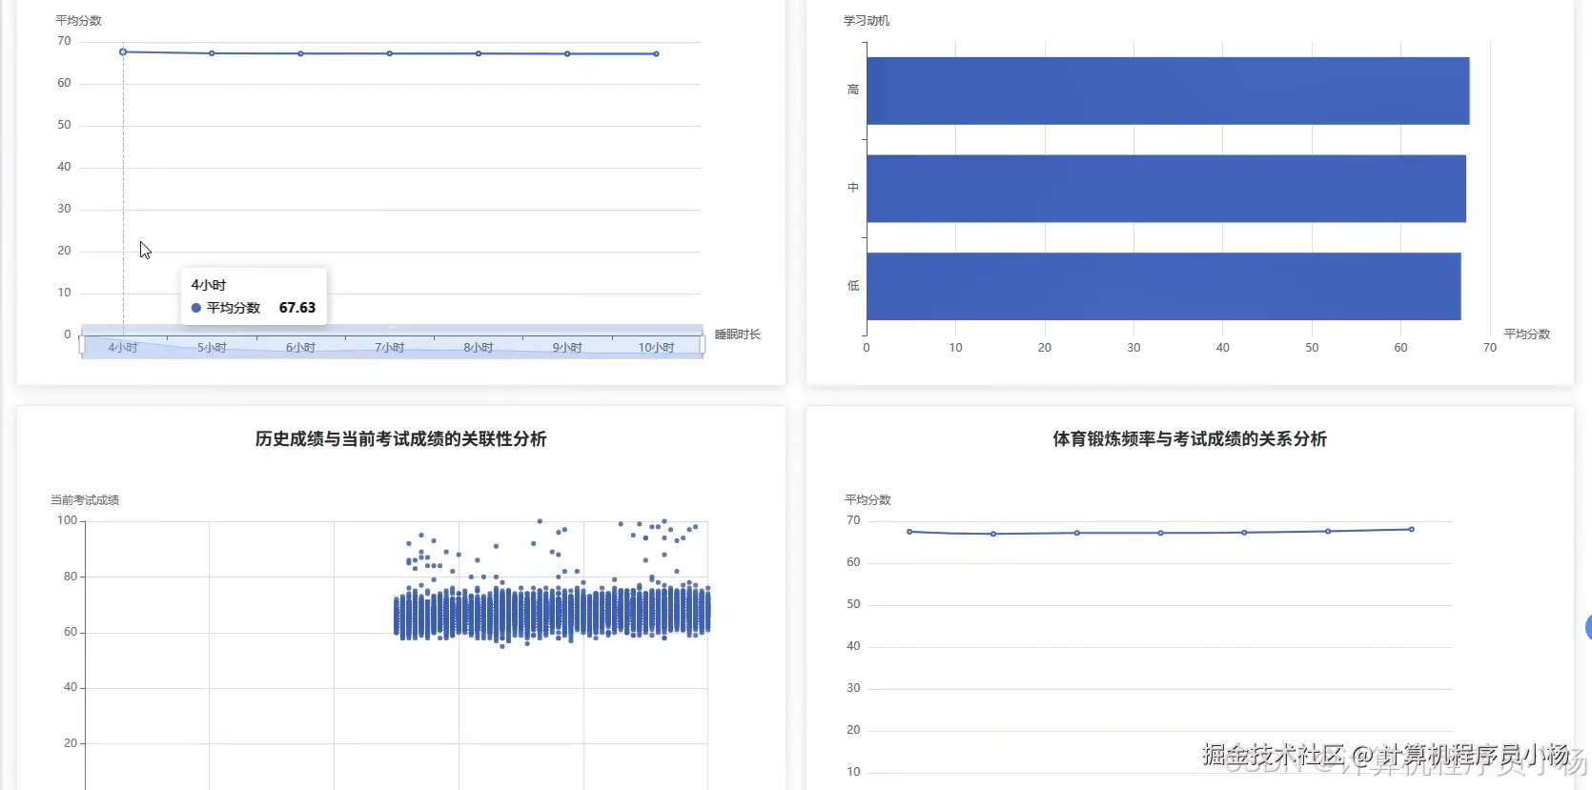Click title 体育锻炼频率与考试成绩的关系分析
1592x790 pixels.
coord(1190,439)
